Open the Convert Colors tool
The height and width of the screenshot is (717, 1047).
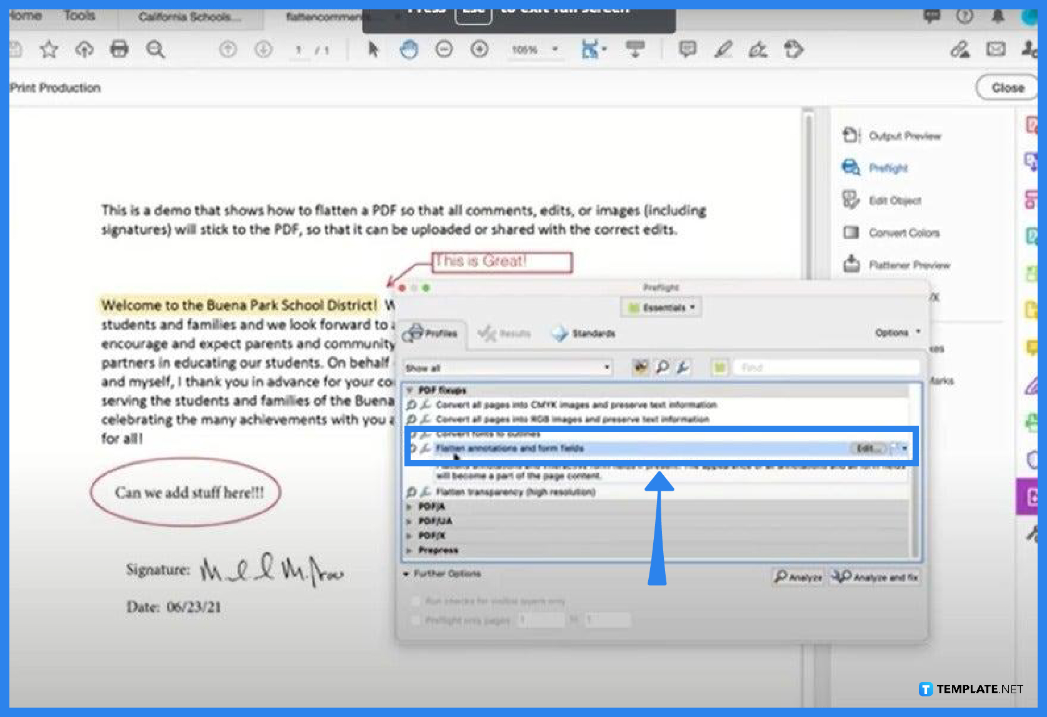pos(903,233)
